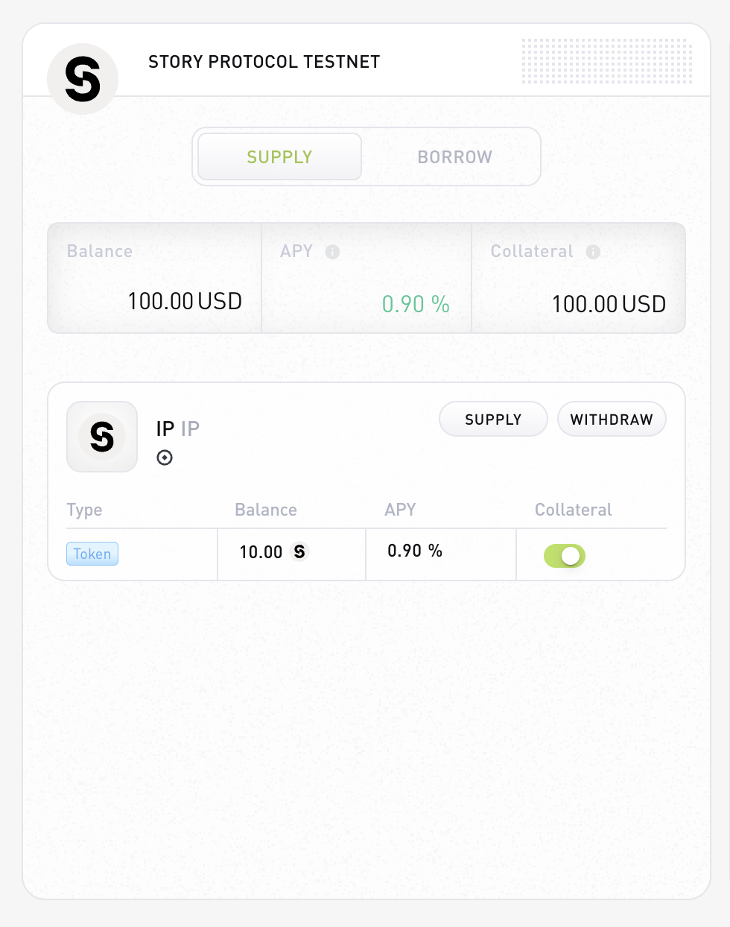Click the dotted pattern graphic in header
The image size is (730, 927).
[606, 61]
